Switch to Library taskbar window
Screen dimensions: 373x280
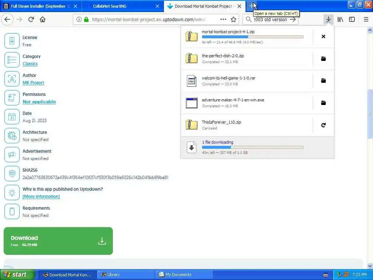click(126, 275)
